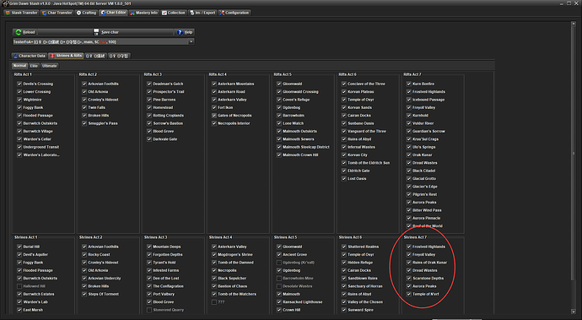Switch to the Crafting tab

(86, 13)
